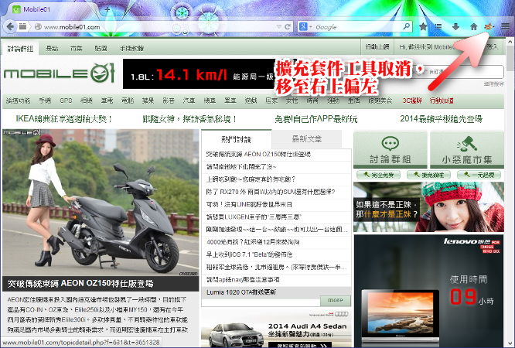Open the Lumia 1020 OTA article link
This screenshot has width=515, height=348.
tap(240, 292)
